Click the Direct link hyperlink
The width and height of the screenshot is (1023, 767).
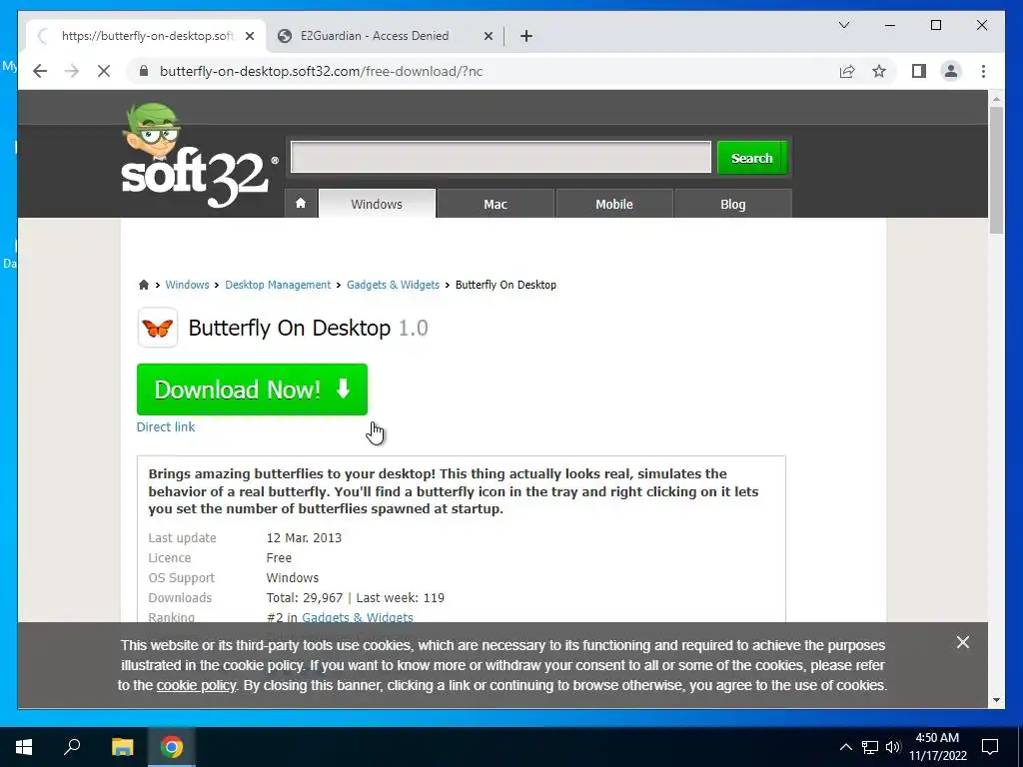pos(166,426)
